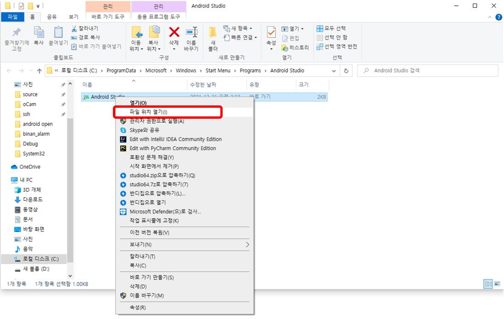Sort by the Name (이름) column header
The width and height of the screenshot is (504, 319).
(134, 85)
